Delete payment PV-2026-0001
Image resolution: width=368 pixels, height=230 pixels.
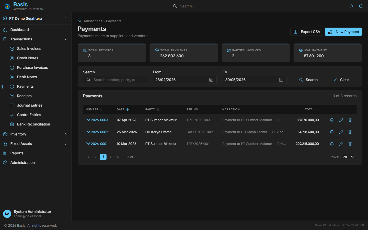350,144
